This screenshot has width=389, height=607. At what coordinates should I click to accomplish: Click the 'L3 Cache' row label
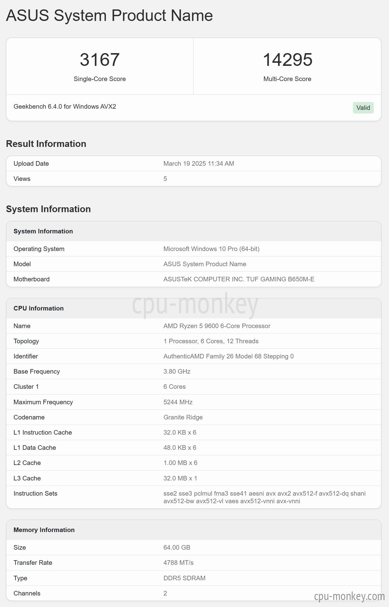[x=27, y=478]
